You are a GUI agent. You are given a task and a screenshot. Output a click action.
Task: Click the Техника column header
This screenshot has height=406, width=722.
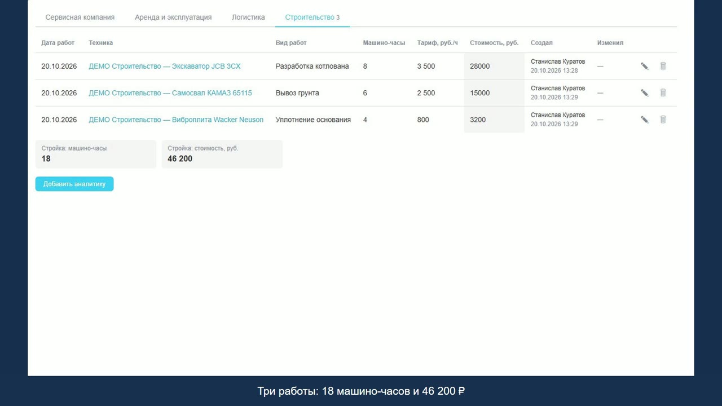coord(101,43)
